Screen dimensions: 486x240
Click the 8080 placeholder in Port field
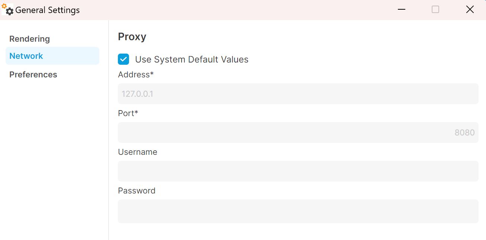[x=464, y=132]
